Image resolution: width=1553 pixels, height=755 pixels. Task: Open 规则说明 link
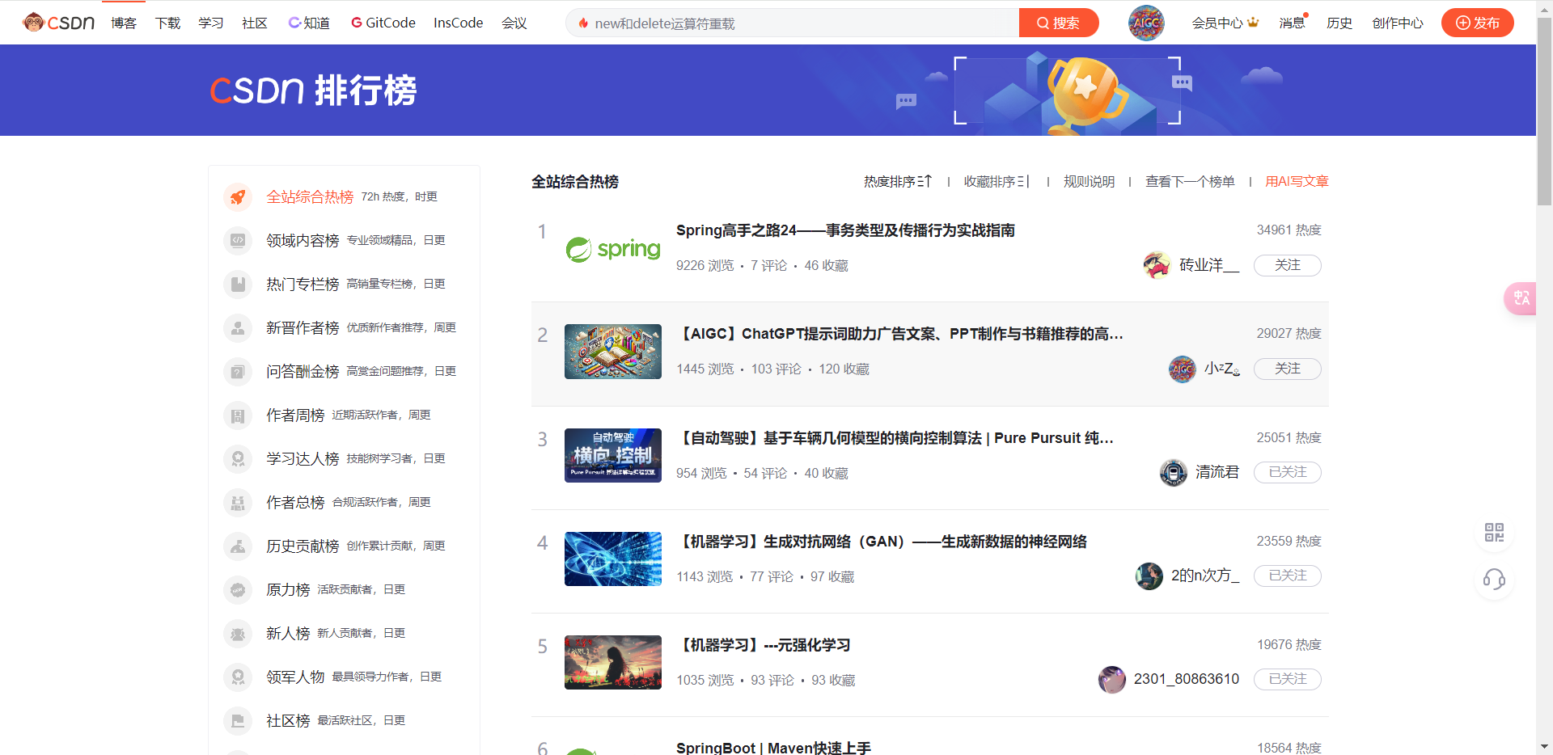coord(1089,182)
